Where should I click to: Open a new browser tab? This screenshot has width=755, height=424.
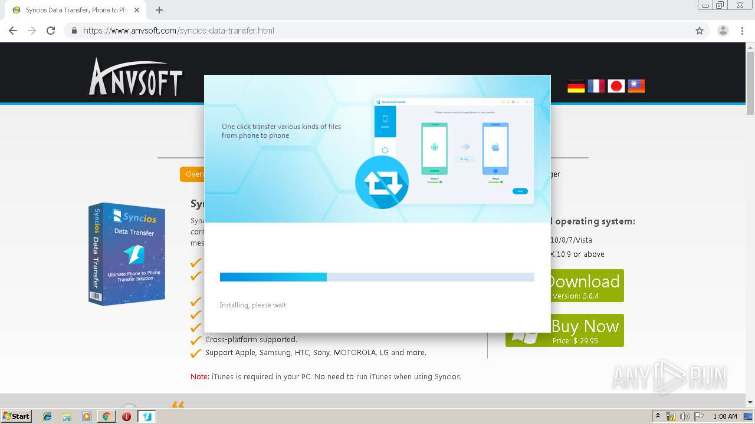[x=159, y=10]
